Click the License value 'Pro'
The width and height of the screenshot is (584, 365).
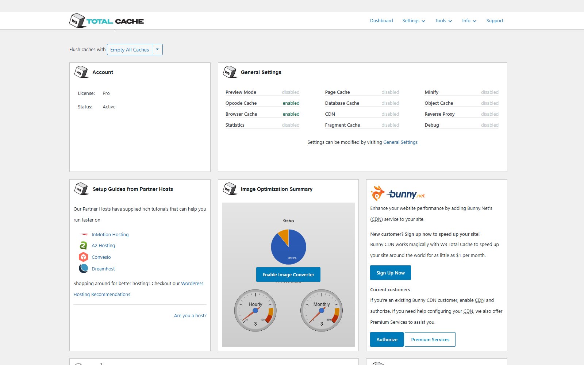click(x=106, y=93)
